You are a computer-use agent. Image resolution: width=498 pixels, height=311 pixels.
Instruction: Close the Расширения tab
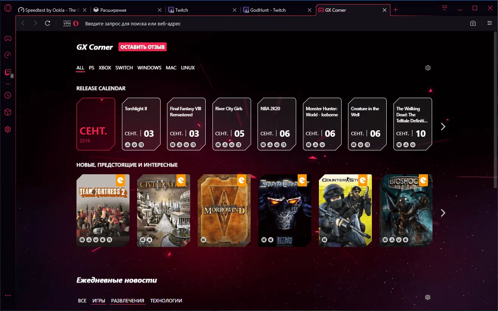(x=159, y=10)
